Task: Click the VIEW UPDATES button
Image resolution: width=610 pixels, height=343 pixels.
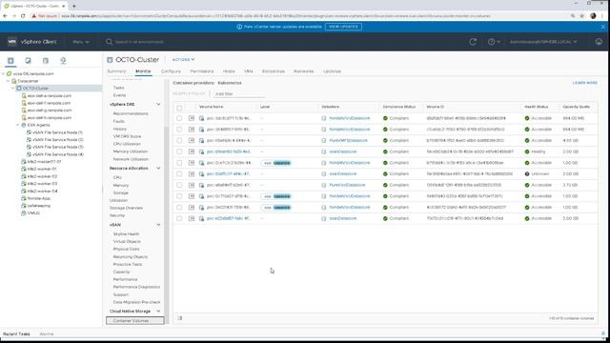Action: [343, 27]
